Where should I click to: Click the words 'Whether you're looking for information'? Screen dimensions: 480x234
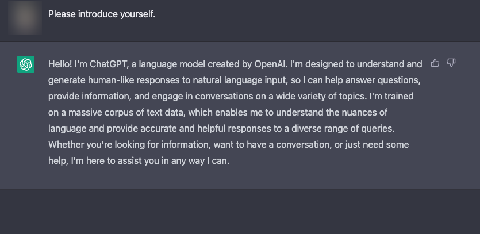(x=129, y=144)
